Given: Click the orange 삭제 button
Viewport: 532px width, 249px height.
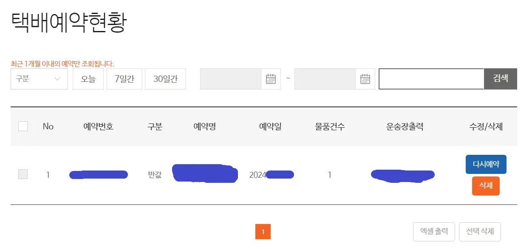Looking at the screenshot, I should tap(486, 186).
